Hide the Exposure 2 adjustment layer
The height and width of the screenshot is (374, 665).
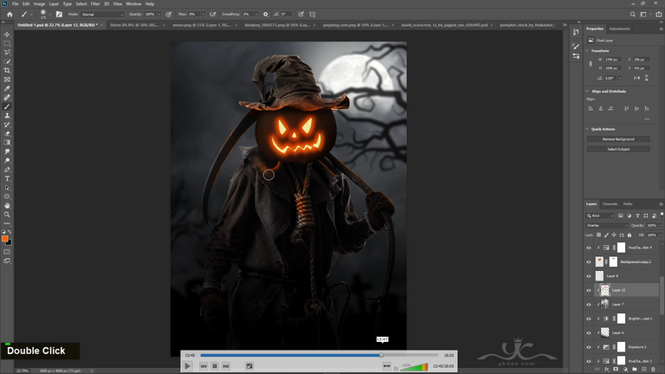point(589,347)
